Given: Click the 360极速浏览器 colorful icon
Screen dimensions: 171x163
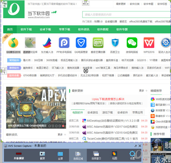Looking at the screenshot, I should coord(152,99).
